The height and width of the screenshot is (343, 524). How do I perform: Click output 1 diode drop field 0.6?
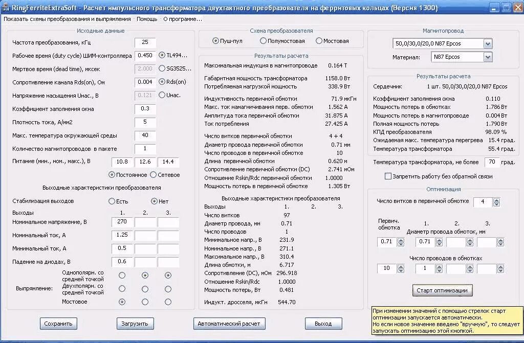pos(122,262)
